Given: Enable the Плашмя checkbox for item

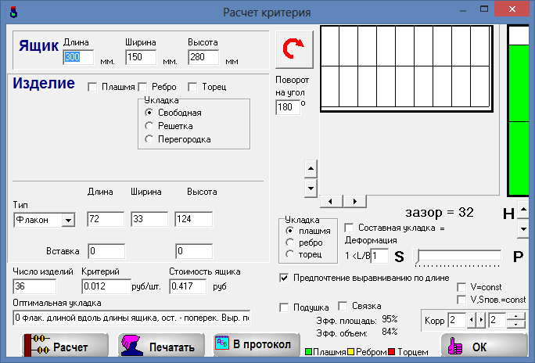Looking at the screenshot, I should [92, 87].
